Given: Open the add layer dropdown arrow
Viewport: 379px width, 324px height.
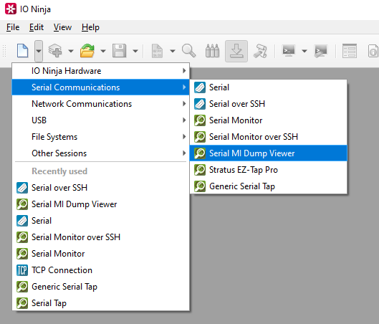Looking at the screenshot, I should tap(71, 51).
